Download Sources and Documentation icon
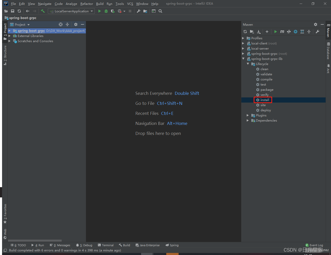Image resolution: width=331 pixels, height=255 pixels. click(x=259, y=32)
